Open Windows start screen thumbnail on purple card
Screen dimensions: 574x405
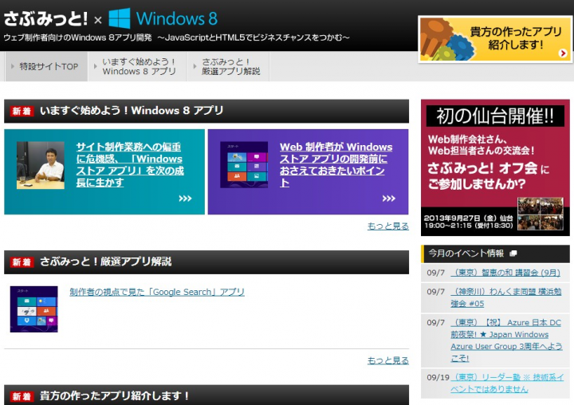(x=244, y=165)
